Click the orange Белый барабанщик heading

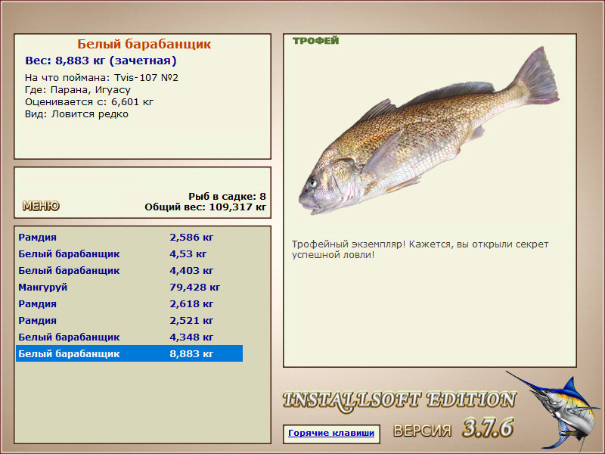coord(144,44)
